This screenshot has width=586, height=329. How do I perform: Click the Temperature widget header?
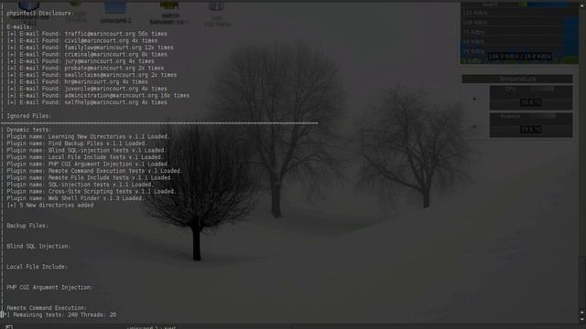tap(517, 79)
